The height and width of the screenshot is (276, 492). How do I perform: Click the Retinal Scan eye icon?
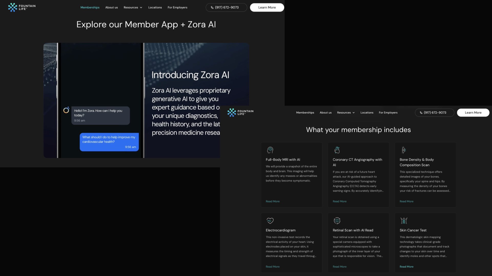tap(337, 221)
